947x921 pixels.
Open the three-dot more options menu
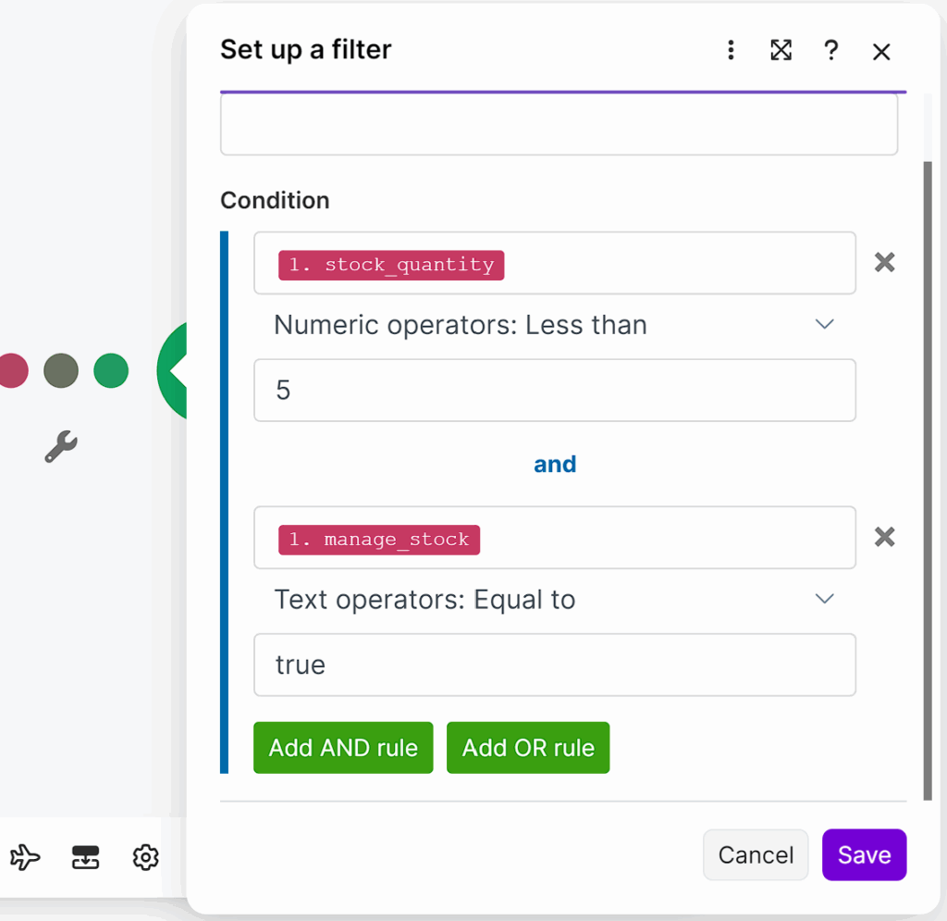pos(731,51)
